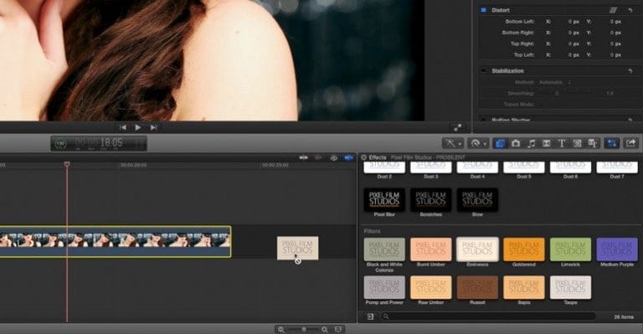Open the Themes browser icon
643x334 pixels.
pos(593,143)
